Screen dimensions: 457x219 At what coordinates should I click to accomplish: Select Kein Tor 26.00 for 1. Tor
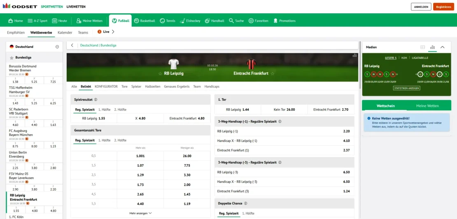tap(284, 109)
